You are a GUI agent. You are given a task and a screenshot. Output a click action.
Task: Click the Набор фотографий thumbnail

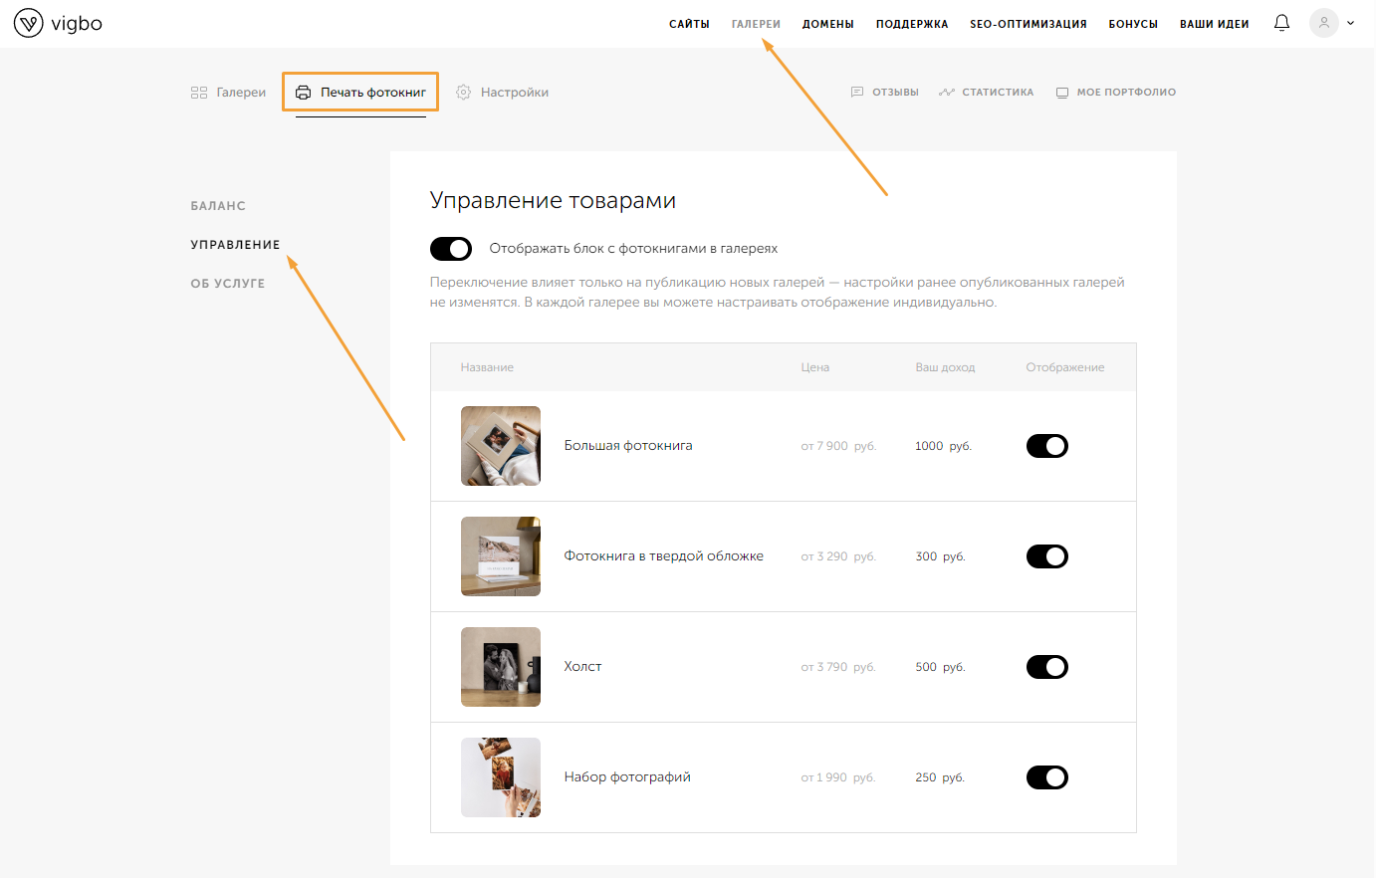click(501, 777)
